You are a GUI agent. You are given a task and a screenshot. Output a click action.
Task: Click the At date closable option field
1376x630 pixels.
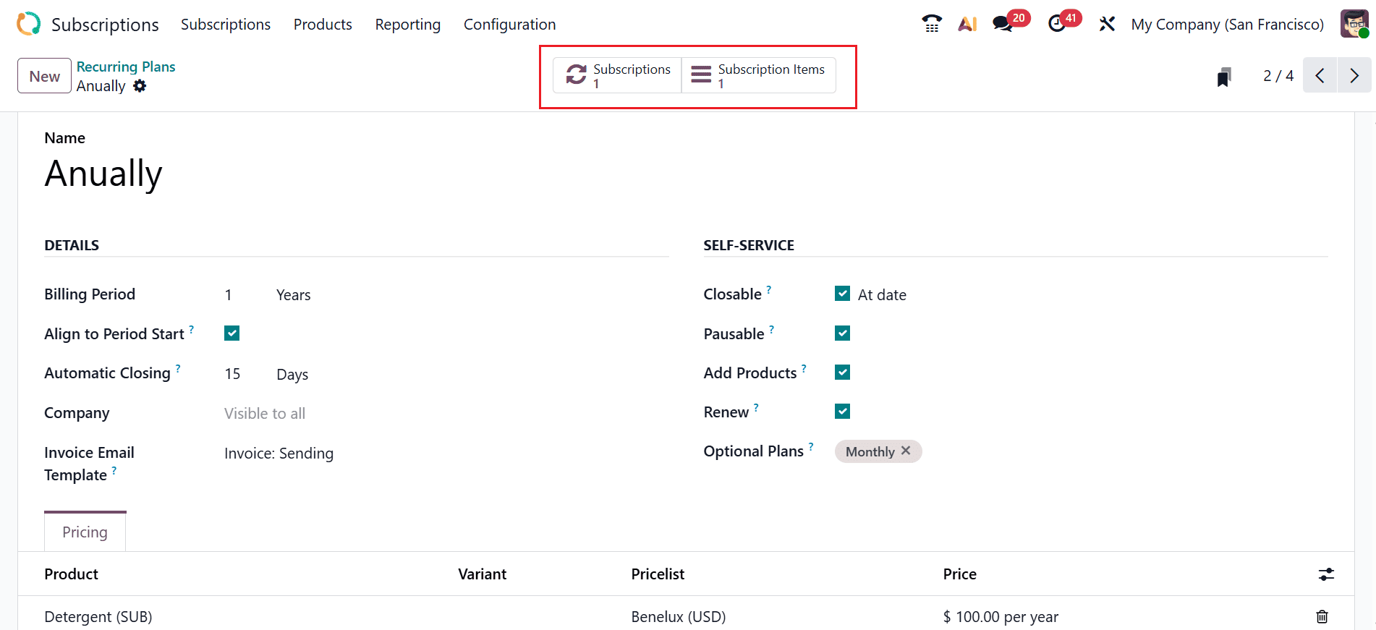[882, 295]
